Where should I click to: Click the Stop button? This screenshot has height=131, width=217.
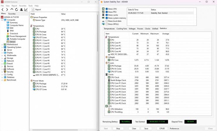tap(118, 129)
